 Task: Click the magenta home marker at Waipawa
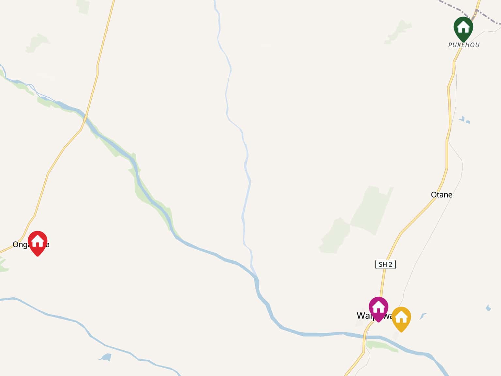click(x=378, y=309)
